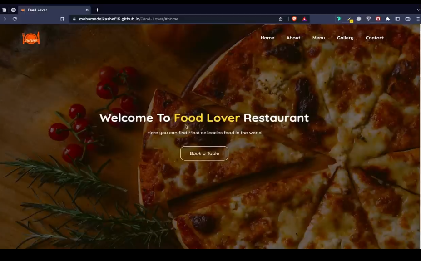The height and width of the screenshot is (261, 421).
Task: Click the pencil extension with yellow badge
Action: tap(349, 20)
